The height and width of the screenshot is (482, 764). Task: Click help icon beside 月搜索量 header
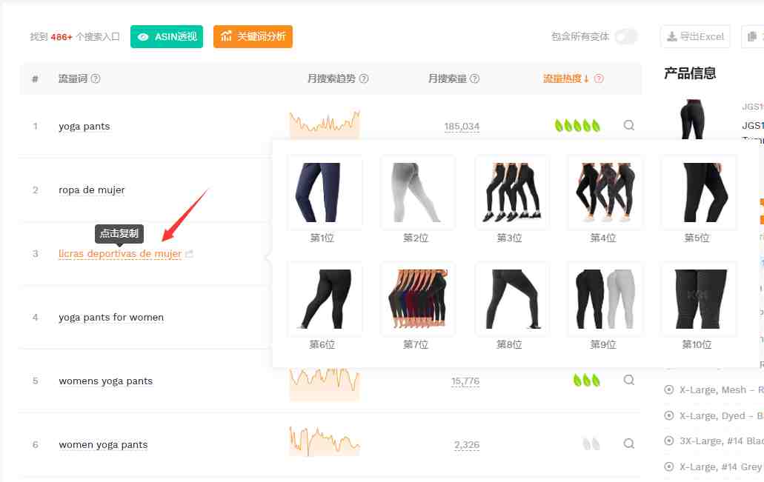click(x=474, y=78)
